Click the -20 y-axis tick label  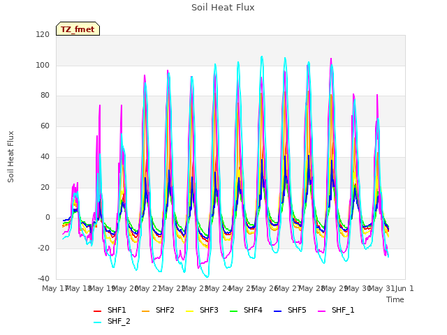43,248
